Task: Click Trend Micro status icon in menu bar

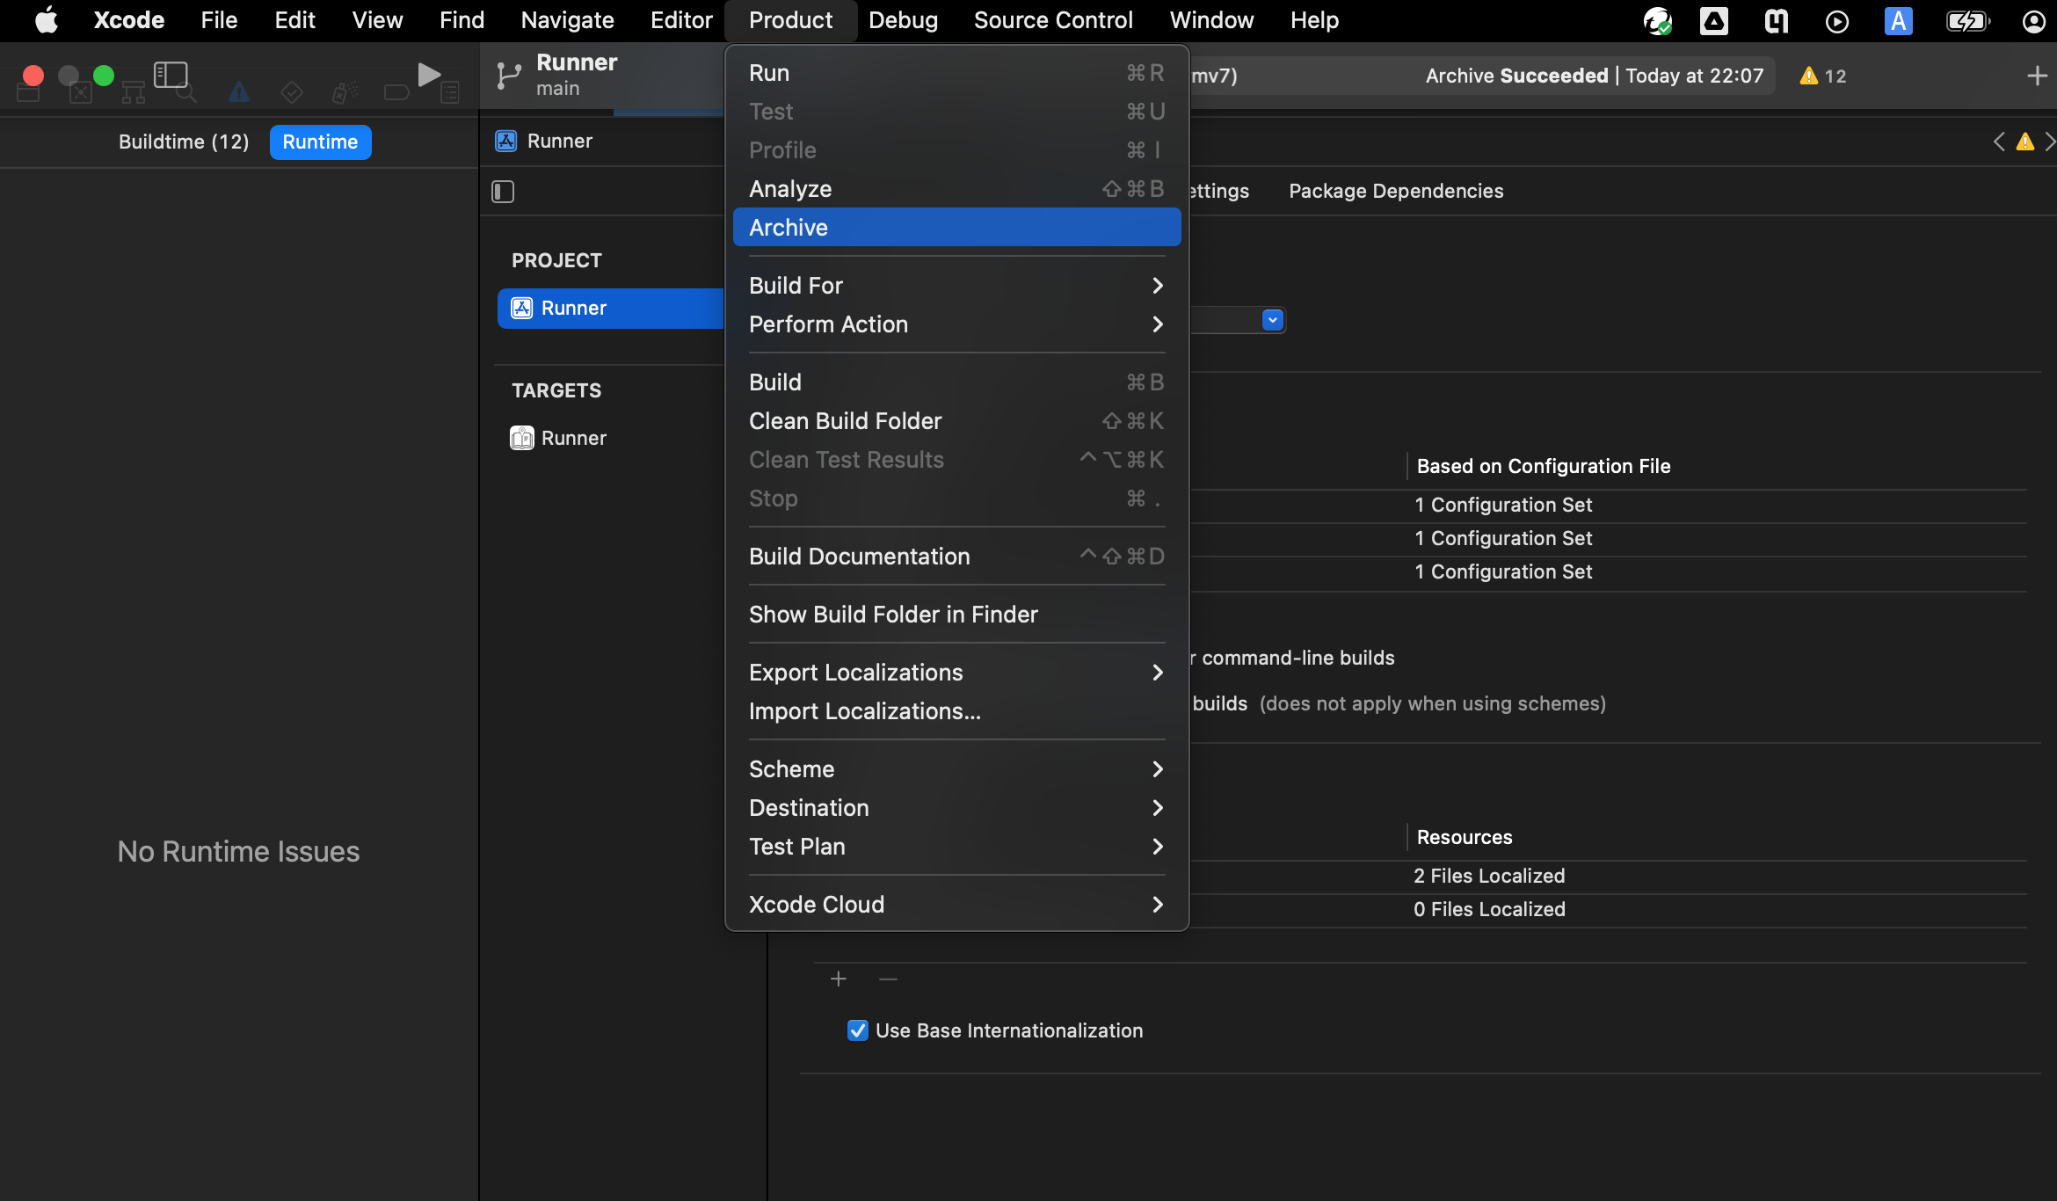Action: (1658, 20)
